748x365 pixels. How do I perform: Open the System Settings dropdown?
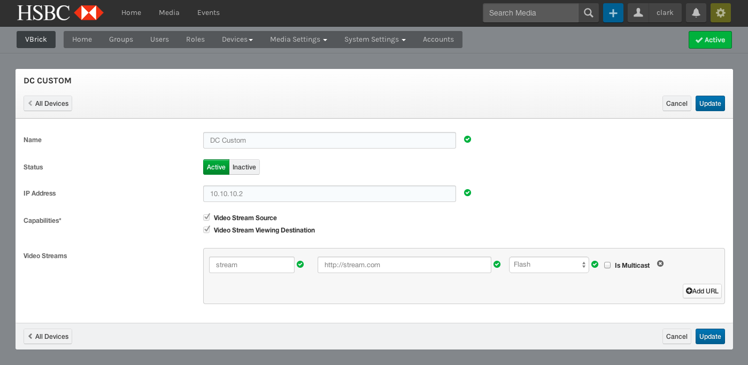pyautogui.click(x=375, y=40)
